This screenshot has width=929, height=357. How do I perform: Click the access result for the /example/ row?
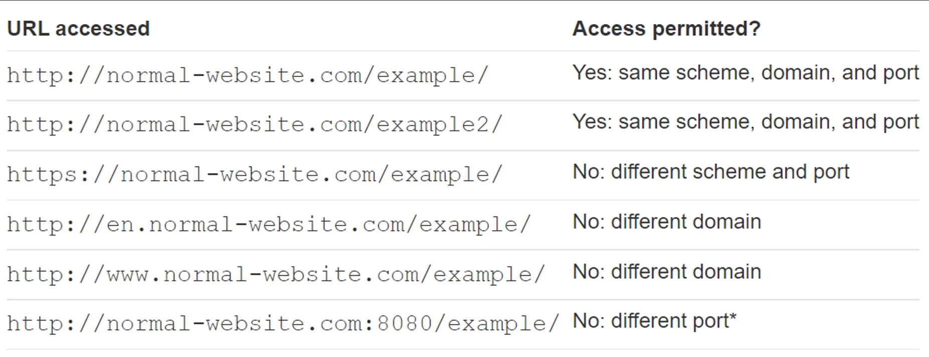pos(746,73)
